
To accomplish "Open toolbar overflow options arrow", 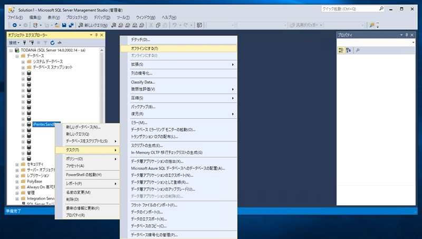I will click(378, 25).
